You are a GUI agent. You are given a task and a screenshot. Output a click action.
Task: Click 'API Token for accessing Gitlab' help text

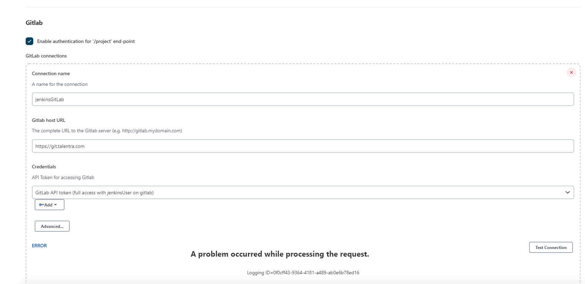pos(63,177)
